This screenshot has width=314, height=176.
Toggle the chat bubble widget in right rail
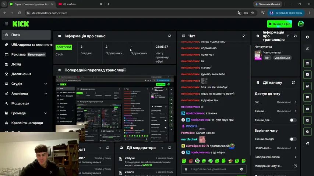307,98
